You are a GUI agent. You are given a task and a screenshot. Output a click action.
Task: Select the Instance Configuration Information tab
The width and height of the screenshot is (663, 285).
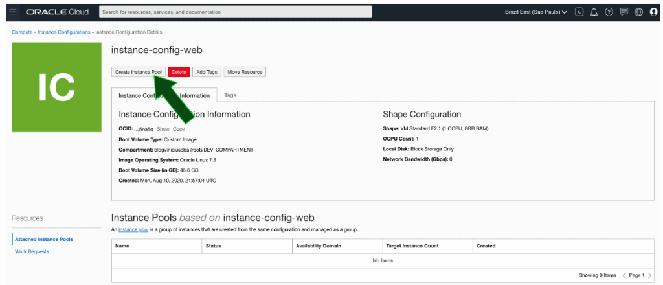click(x=164, y=95)
